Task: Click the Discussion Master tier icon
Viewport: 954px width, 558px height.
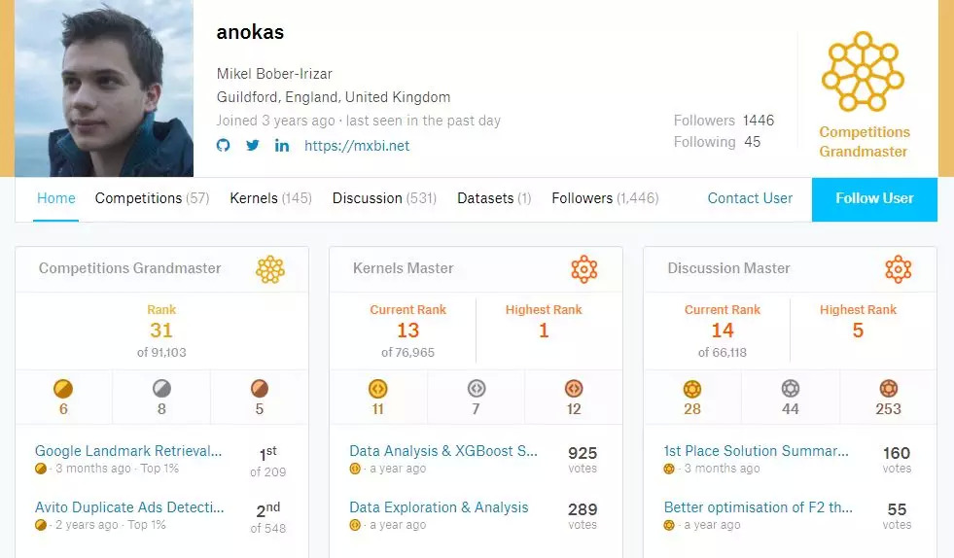Action: (898, 269)
